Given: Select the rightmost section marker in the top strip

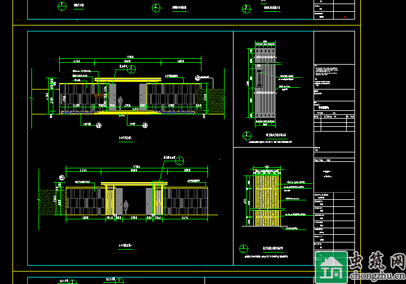Looking at the screenshot, I should pos(246,8).
